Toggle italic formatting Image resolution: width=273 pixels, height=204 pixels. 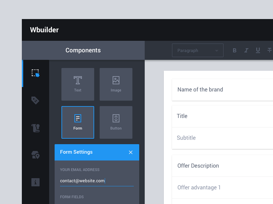click(x=246, y=50)
